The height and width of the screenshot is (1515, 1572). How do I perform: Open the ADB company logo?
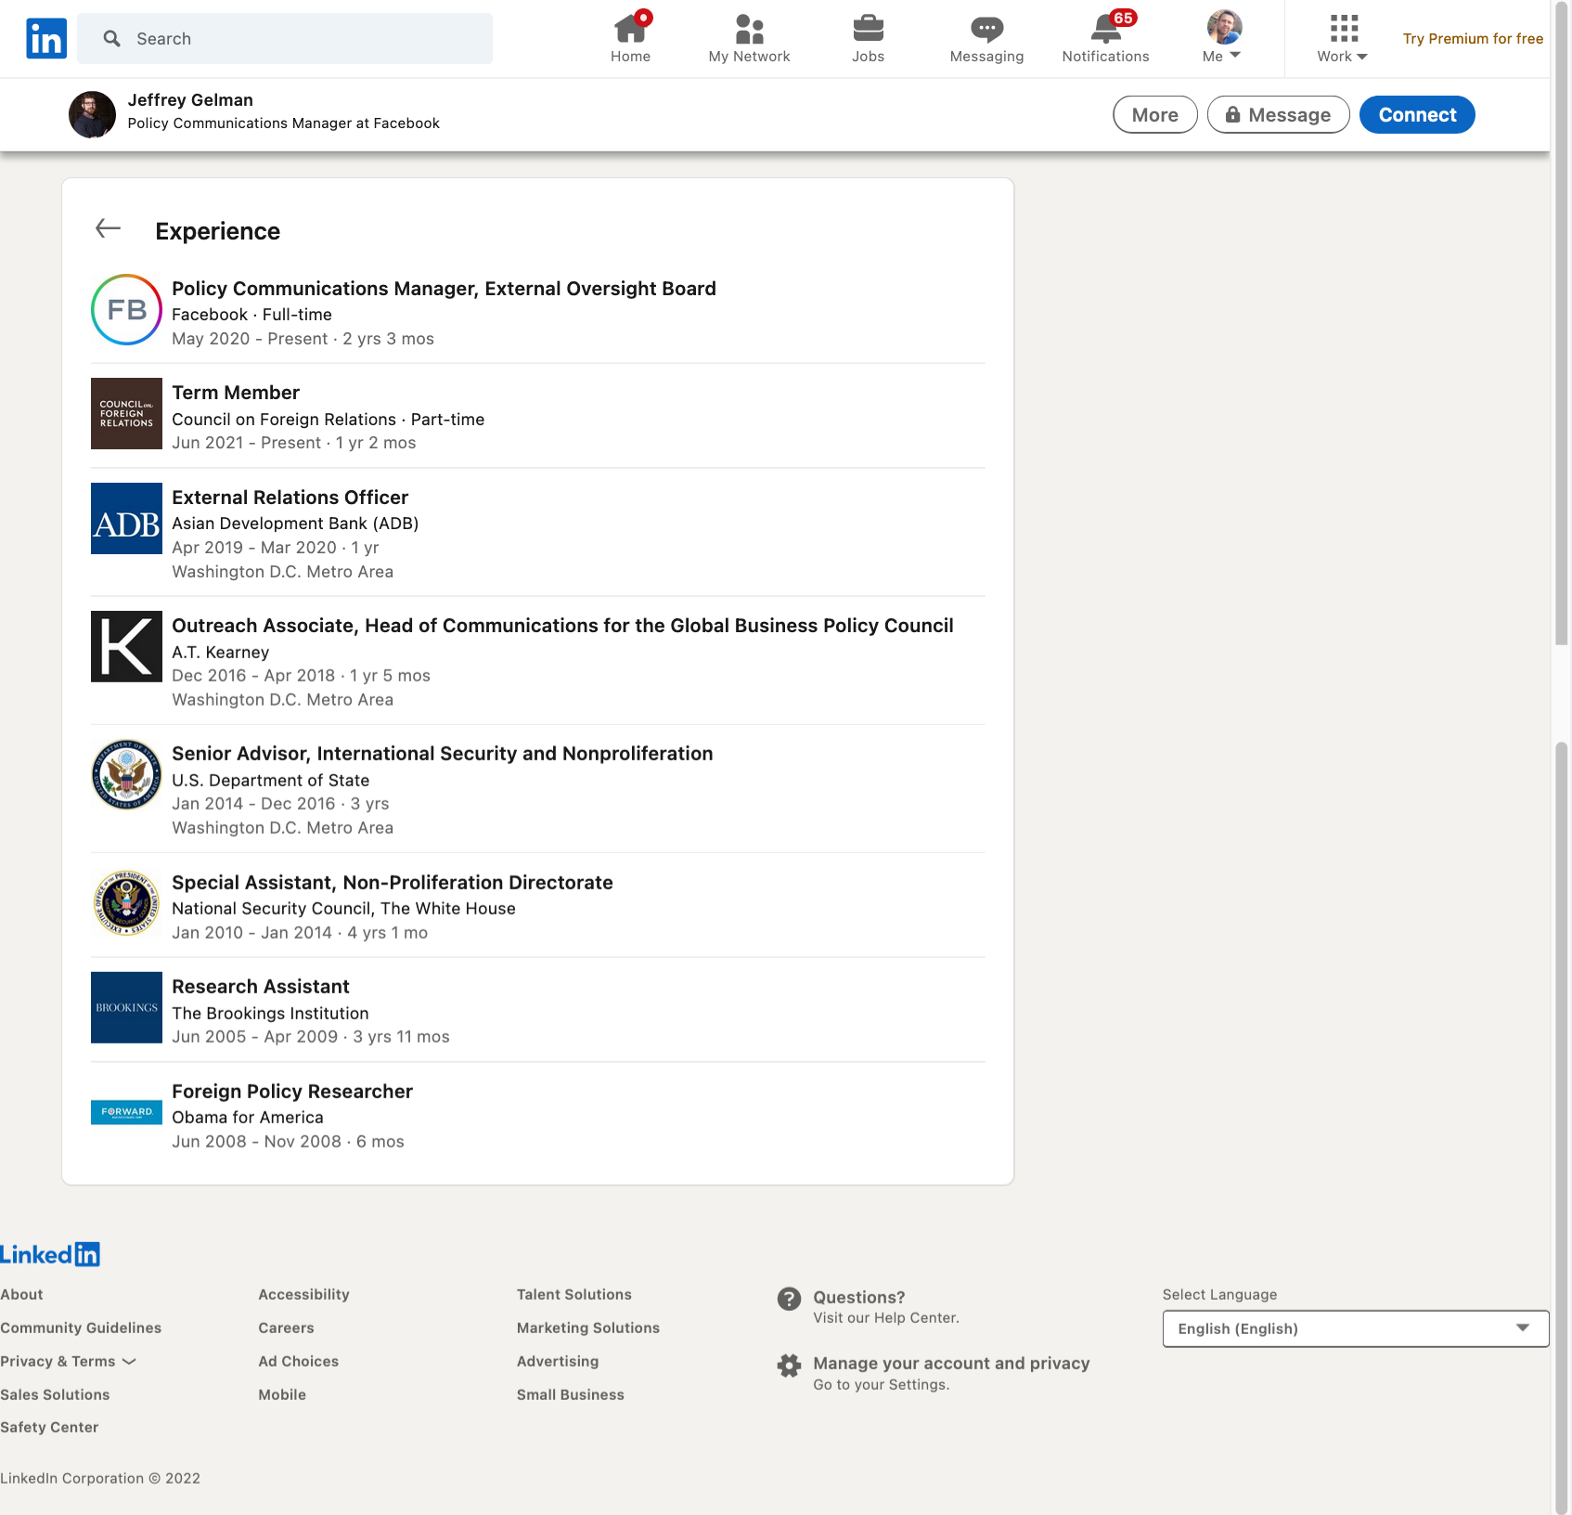pos(127,518)
